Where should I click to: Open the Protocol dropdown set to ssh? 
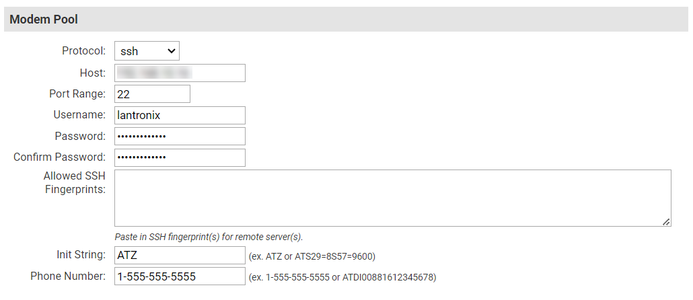pyautogui.click(x=147, y=51)
